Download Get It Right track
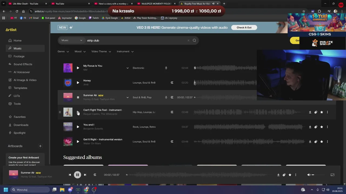The image size is (346, 194). click(x=310, y=141)
